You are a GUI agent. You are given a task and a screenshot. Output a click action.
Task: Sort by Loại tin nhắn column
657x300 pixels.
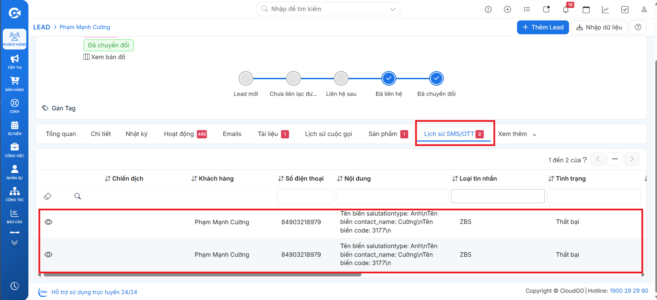(474, 179)
